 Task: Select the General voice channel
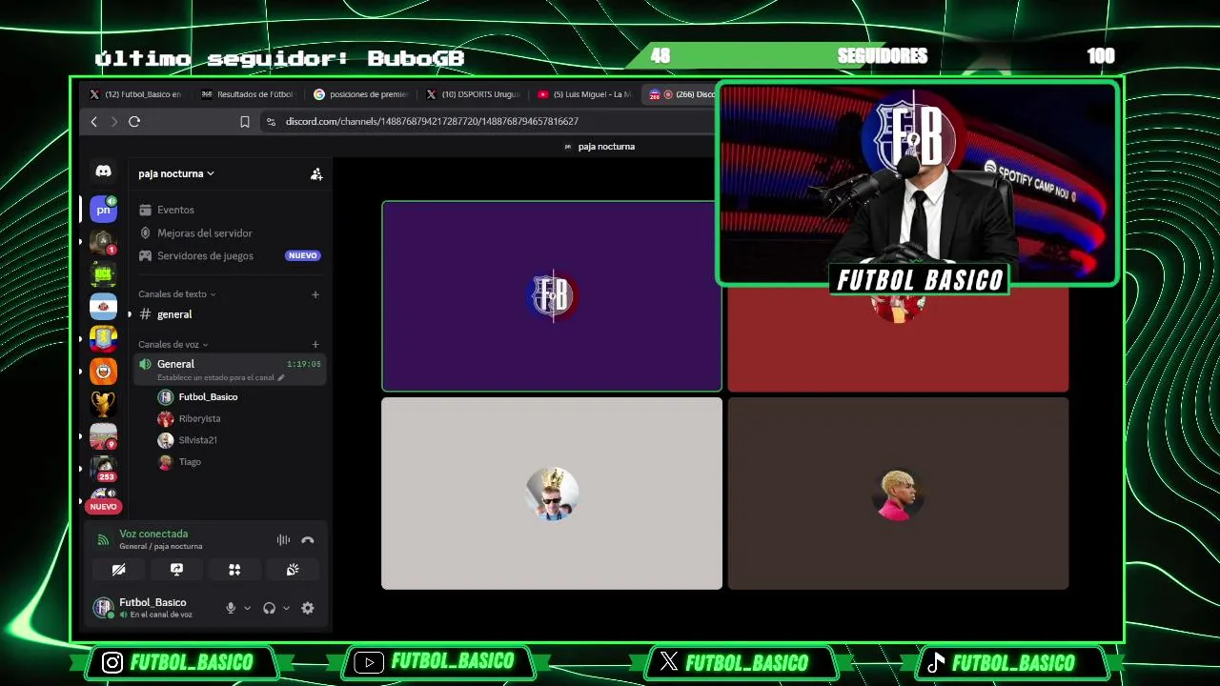[x=229, y=370]
